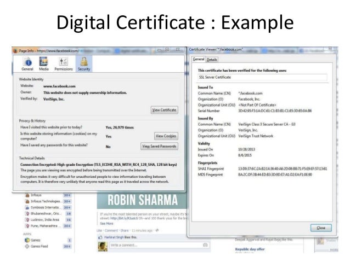
Task: Click the Comment link under the post
Action: 111,230
